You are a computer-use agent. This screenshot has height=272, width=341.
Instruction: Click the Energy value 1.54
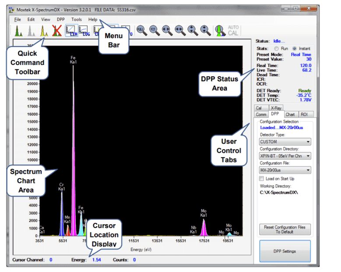(96, 260)
